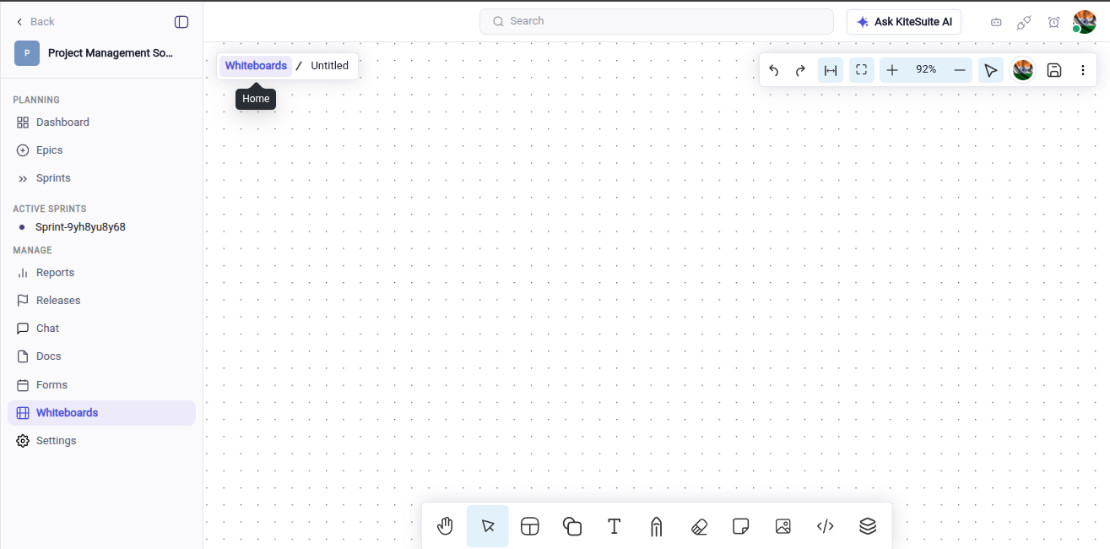1110x549 pixels.
Task: Redo the whiteboard action
Action: pyautogui.click(x=801, y=70)
